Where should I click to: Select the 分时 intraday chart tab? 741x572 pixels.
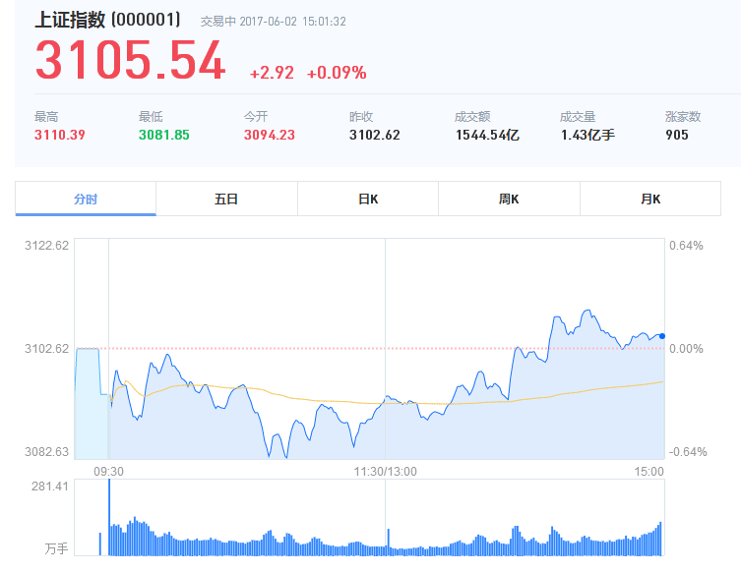click(x=86, y=199)
